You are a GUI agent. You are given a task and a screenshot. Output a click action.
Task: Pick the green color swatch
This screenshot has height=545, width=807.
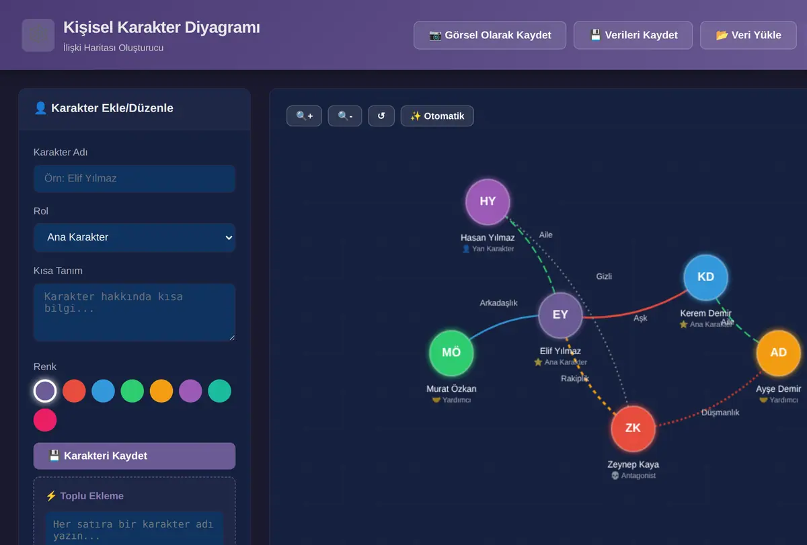(132, 390)
